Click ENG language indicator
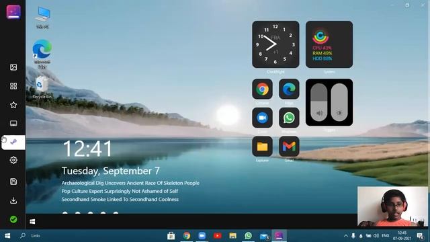Viewport: 430px width, 242px height. point(385,236)
